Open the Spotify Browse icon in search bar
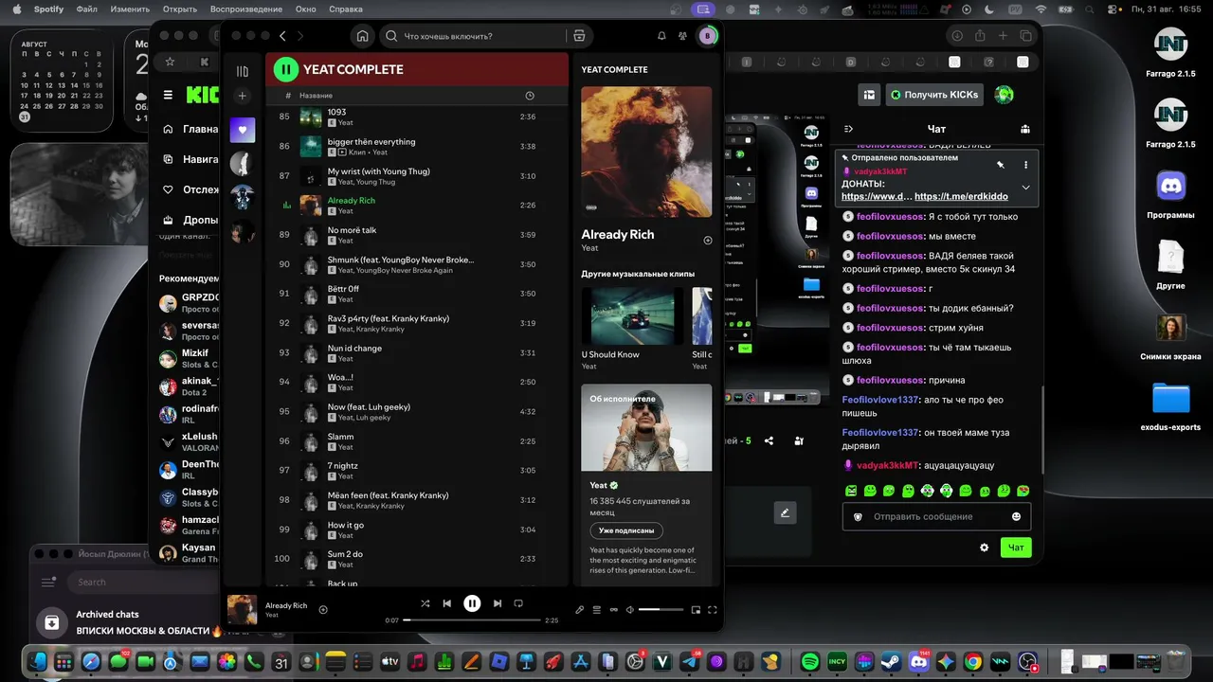 coord(579,36)
